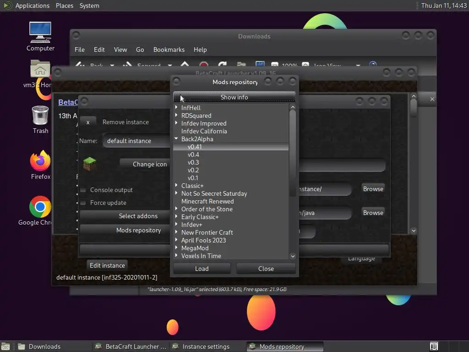Click the show desktop icon in bottom panel
This screenshot has width=469, height=352.
click(x=5, y=346)
